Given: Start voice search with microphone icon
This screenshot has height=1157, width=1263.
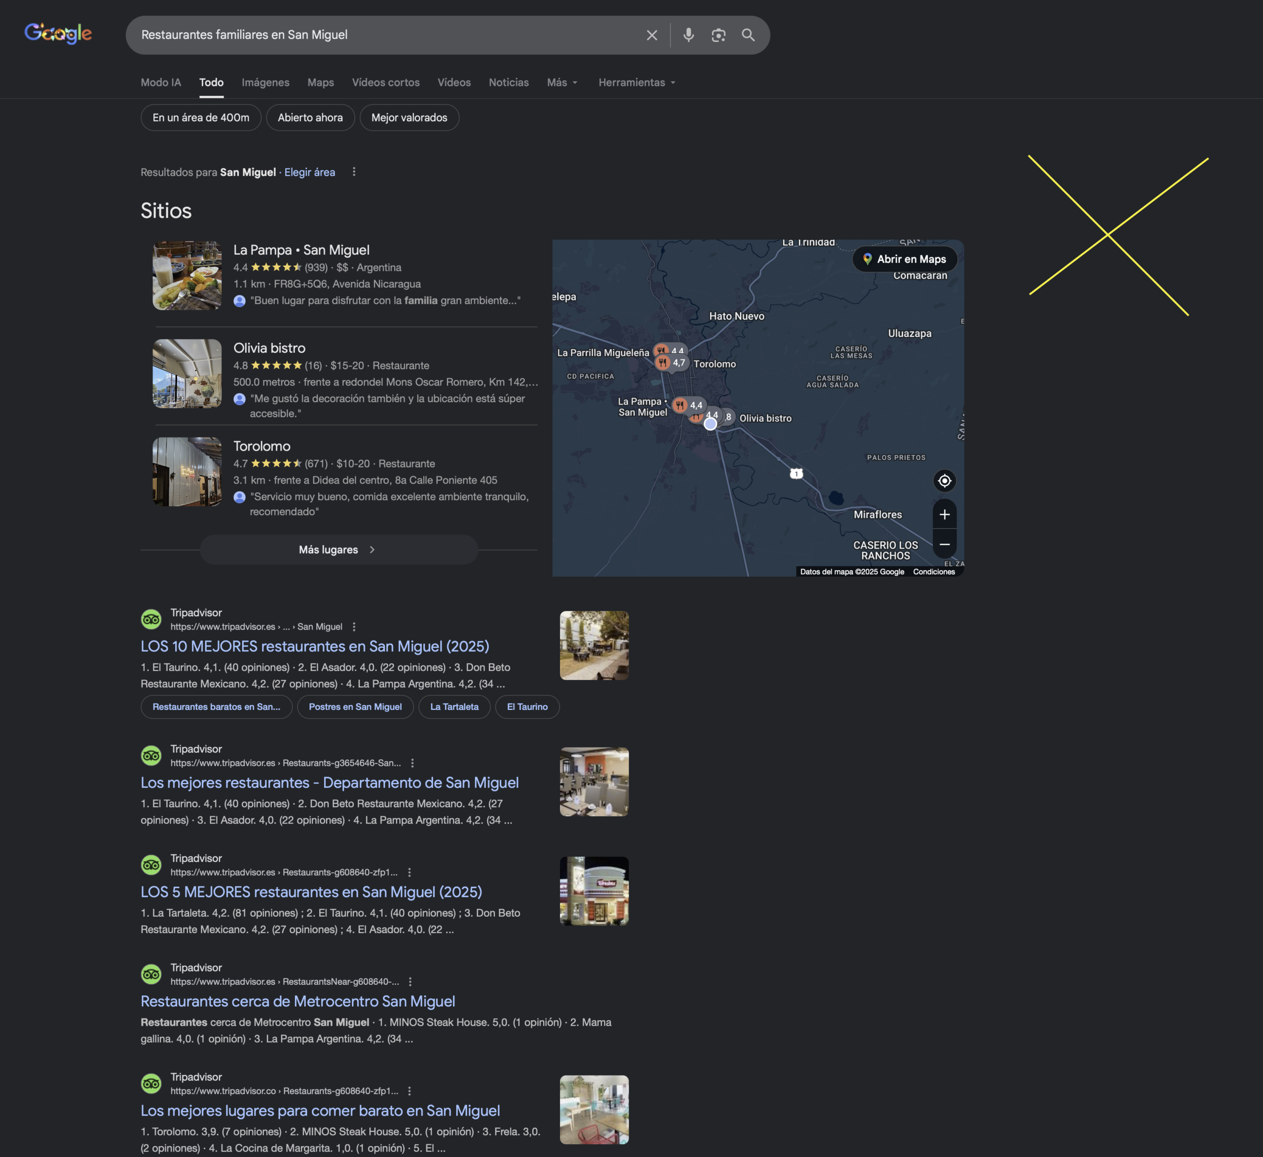Looking at the screenshot, I should coord(689,35).
